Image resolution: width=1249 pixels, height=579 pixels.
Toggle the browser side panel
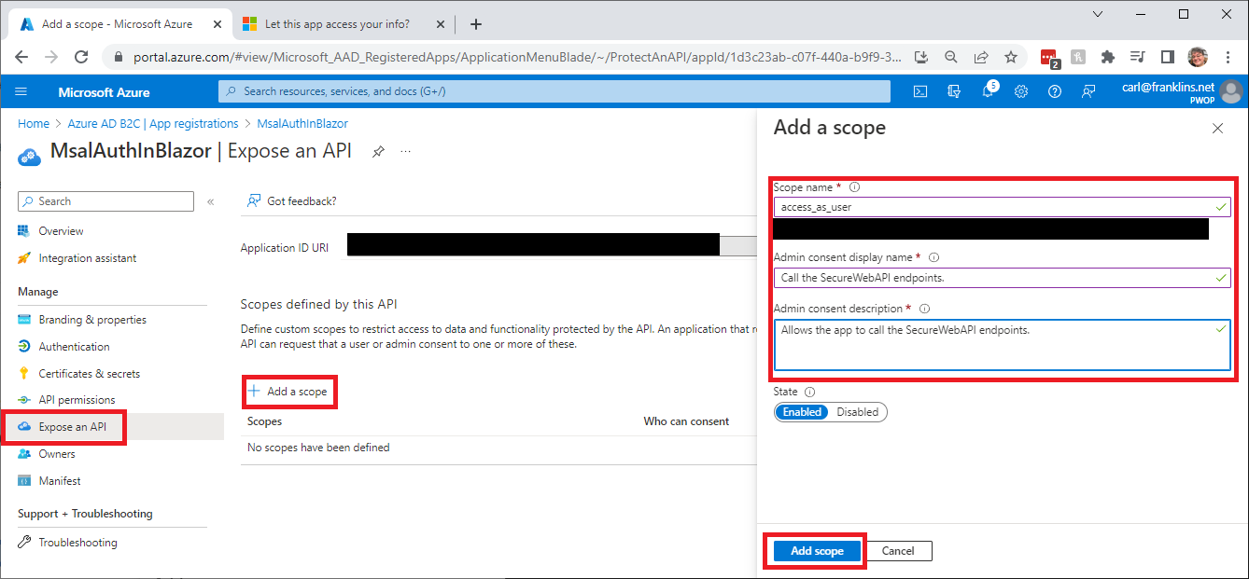(1167, 57)
